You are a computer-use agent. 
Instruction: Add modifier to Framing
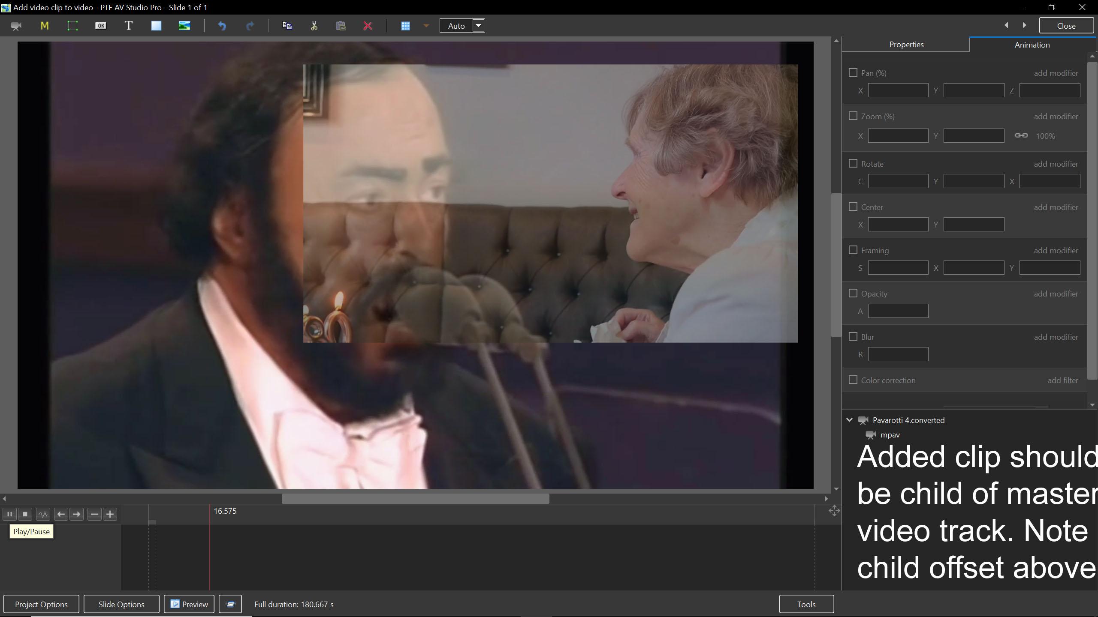click(1056, 251)
